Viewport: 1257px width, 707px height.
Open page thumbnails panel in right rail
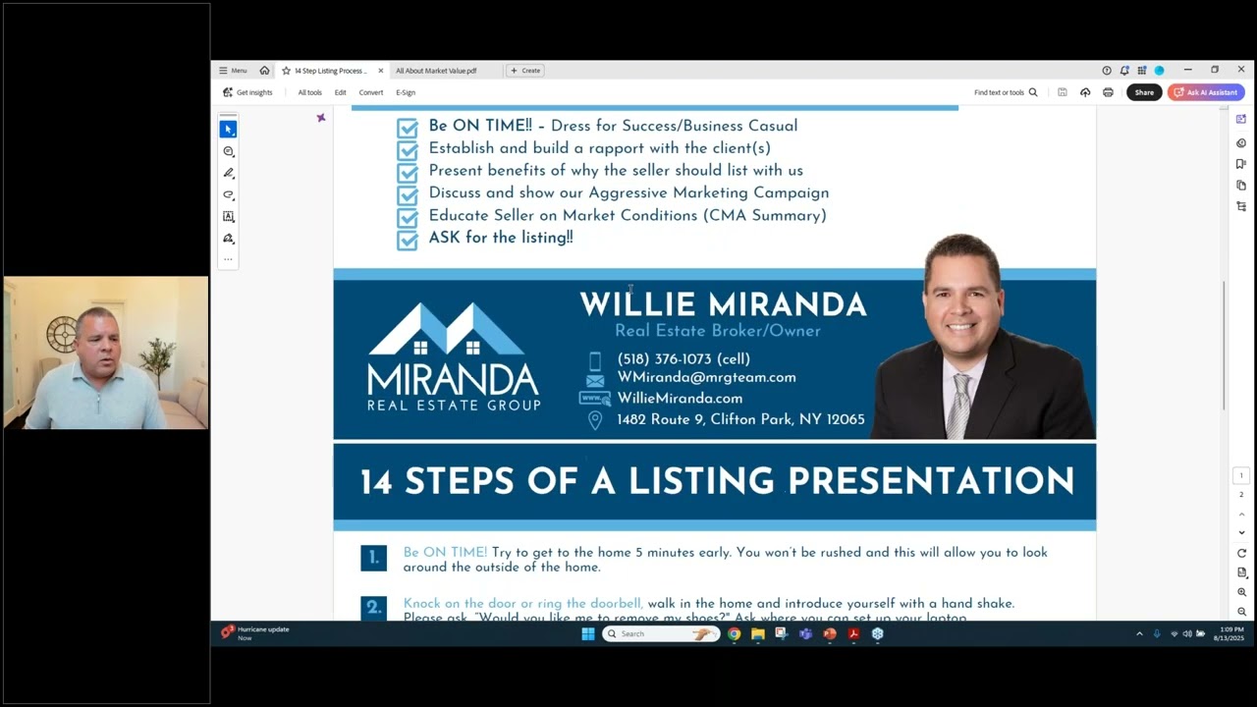(1241, 185)
